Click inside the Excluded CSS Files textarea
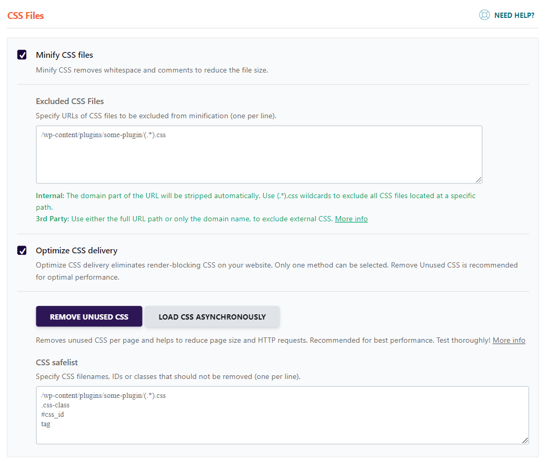 click(258, 155)
